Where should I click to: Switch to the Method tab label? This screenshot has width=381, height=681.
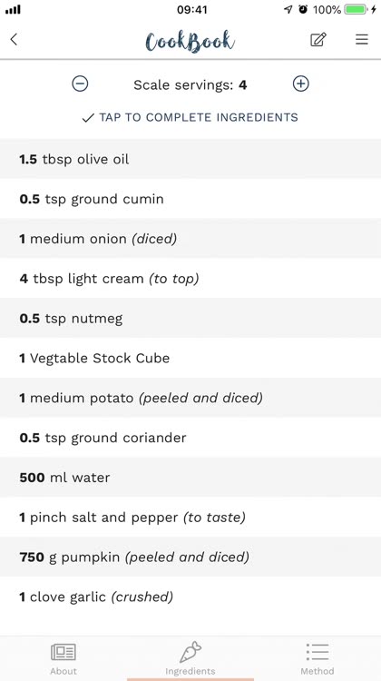click(317, 671)
